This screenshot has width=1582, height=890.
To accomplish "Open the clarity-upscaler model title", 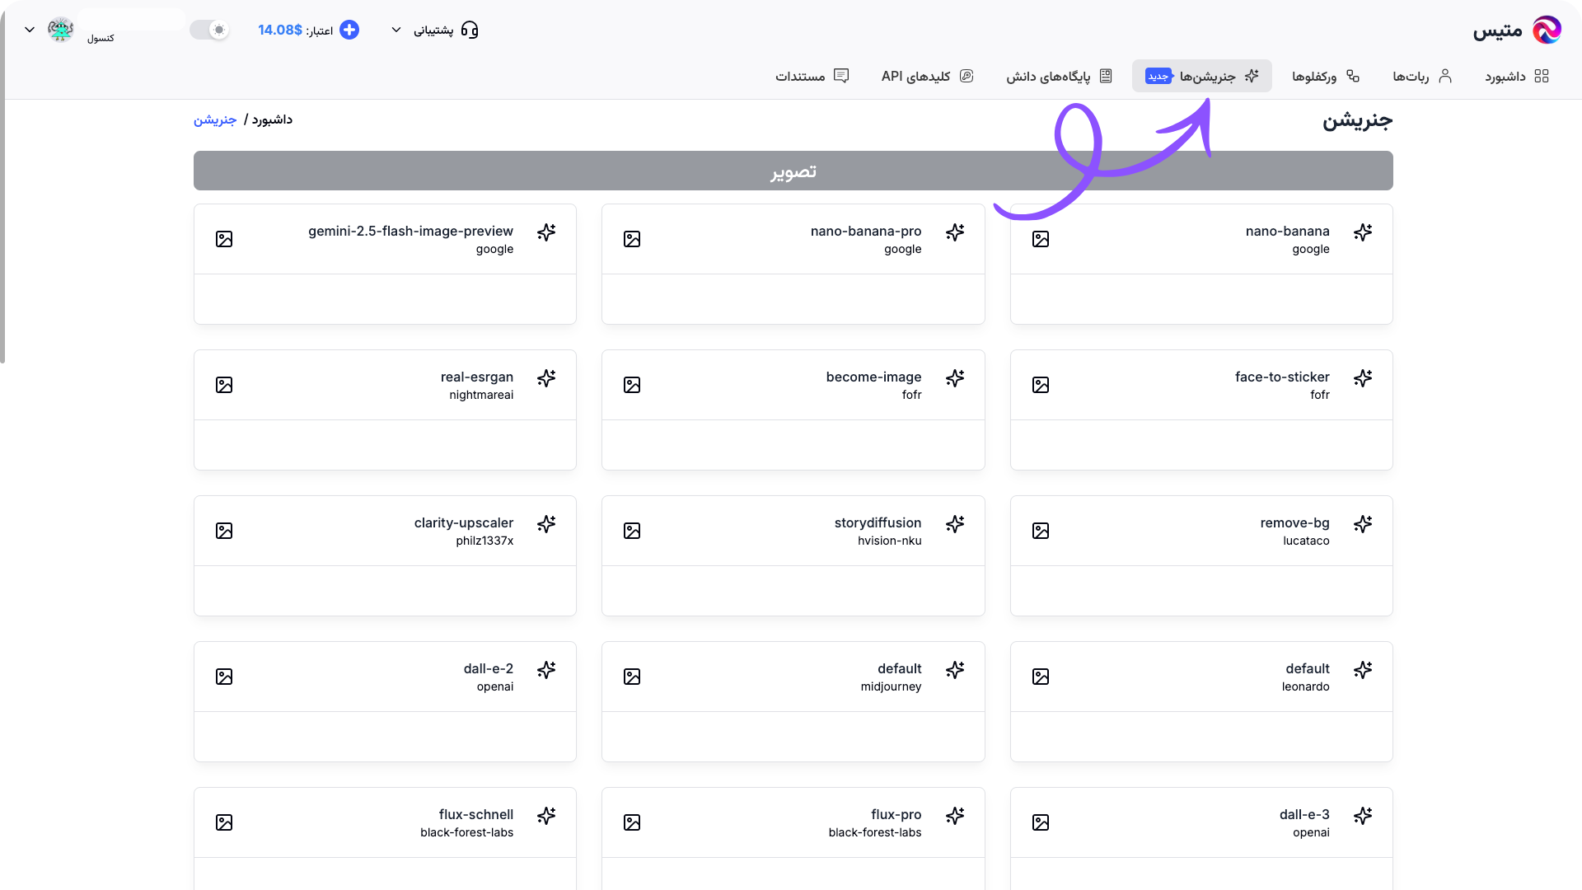I will [x=464, y=522].
